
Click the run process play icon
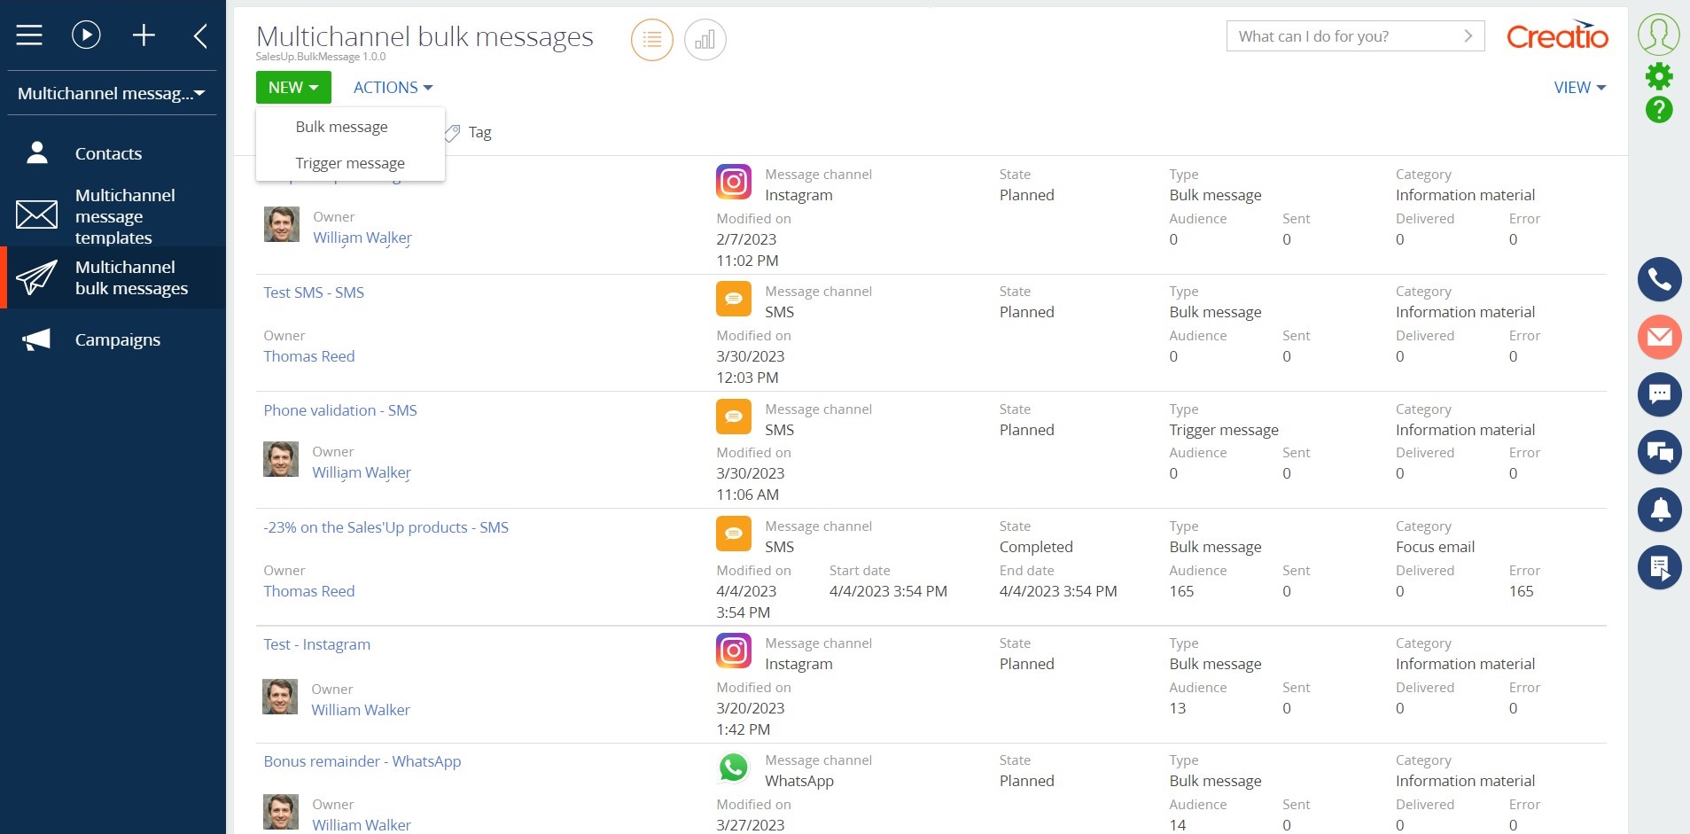86,35
